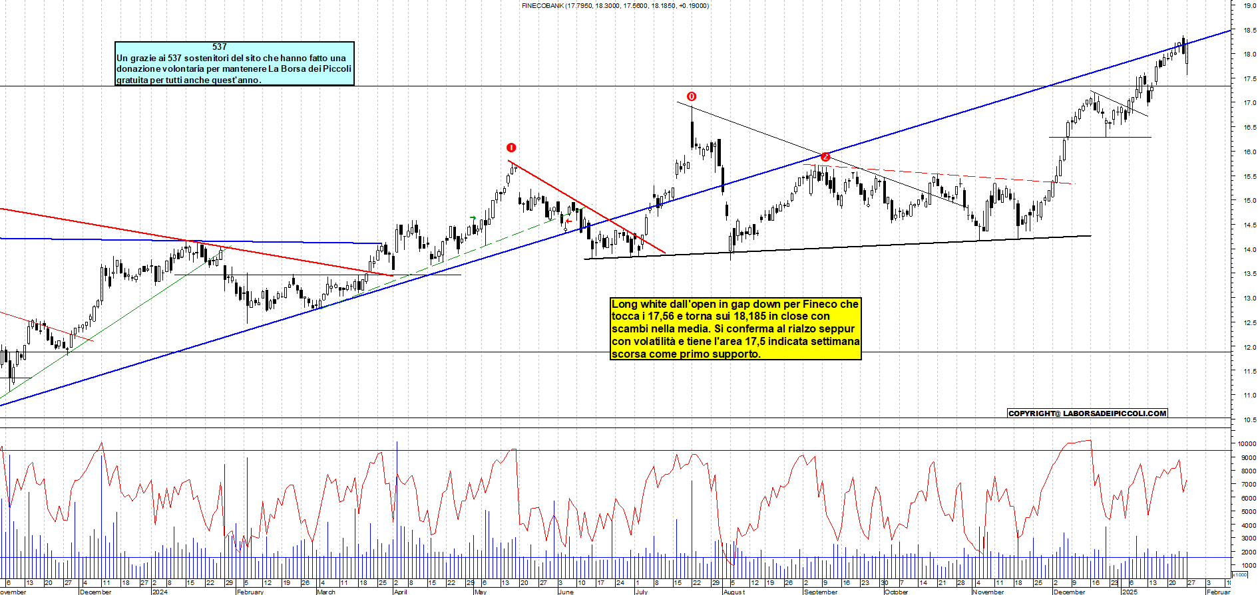Viewport: 1258px width, 595px height.
Task: Click the 14.0 price axis label
Action: pos(1249,250)
